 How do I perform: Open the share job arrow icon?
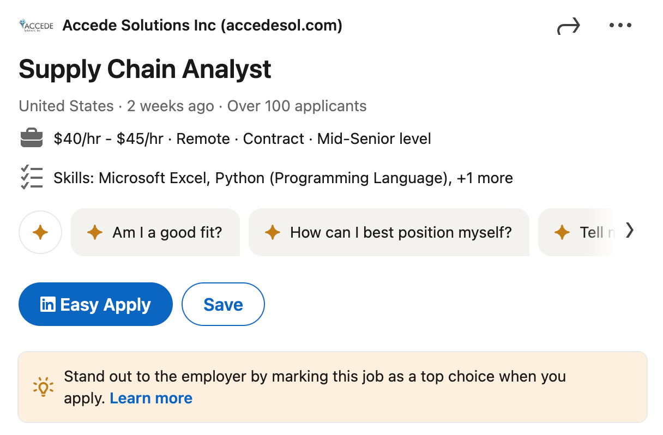point(568,25)
